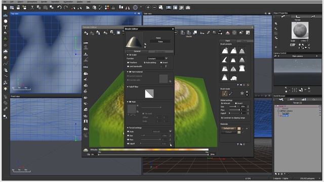Collapse the Forced settings section
Screen dimensions: 324x182
(128, 128)
